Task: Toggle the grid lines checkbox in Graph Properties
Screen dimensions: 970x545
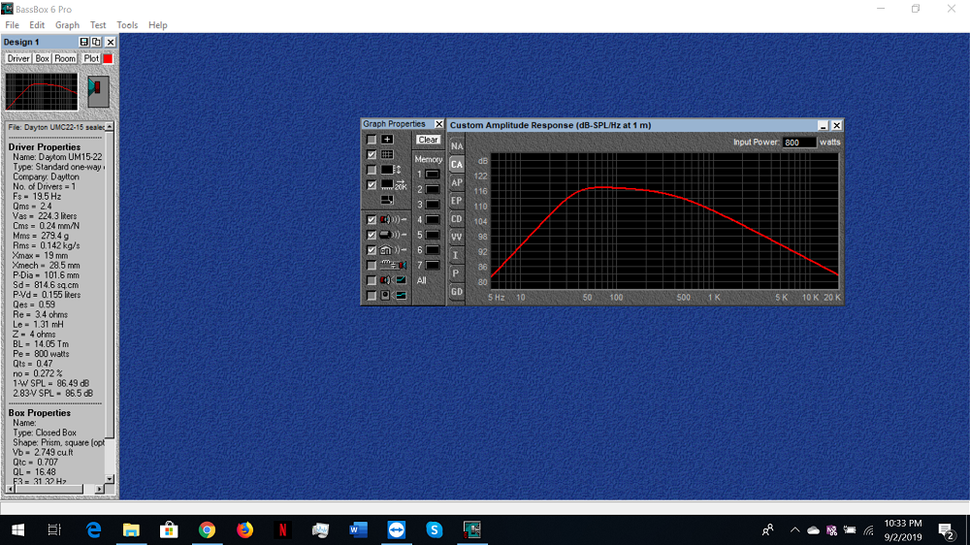Action: tap(372, 155)
